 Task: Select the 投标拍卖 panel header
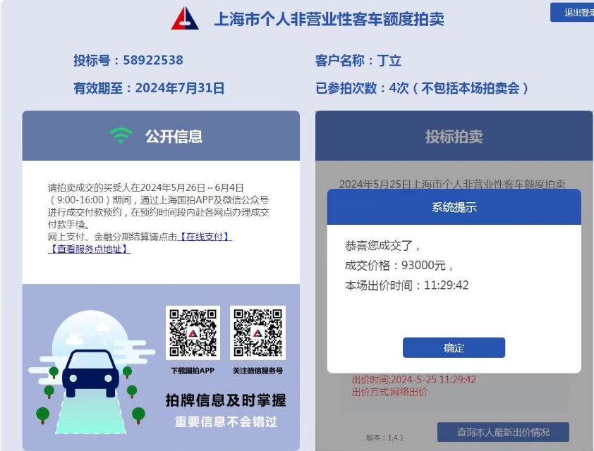pos(454,136)
